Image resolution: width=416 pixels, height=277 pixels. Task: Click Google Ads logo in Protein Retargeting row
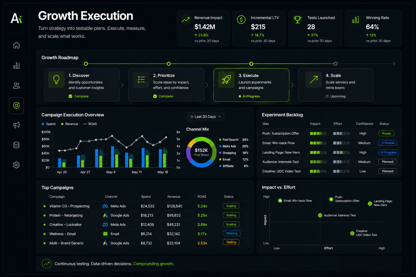point(105,215)
